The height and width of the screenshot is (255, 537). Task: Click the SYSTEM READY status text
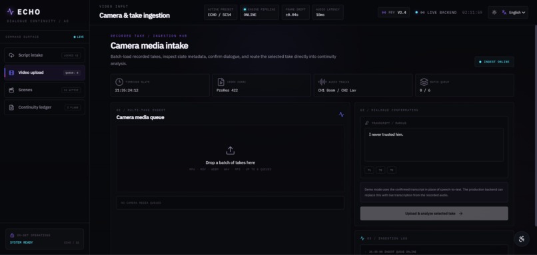[x=21, y=242]
